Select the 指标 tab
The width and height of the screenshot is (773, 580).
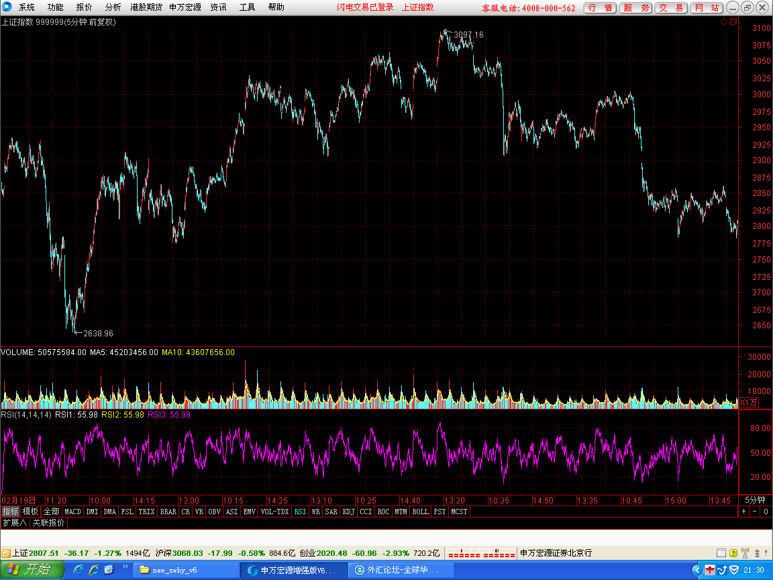10,512
